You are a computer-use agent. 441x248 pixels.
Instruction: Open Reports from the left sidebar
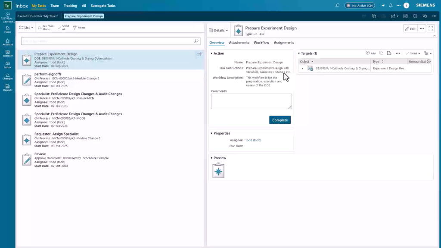pos(8,88)
